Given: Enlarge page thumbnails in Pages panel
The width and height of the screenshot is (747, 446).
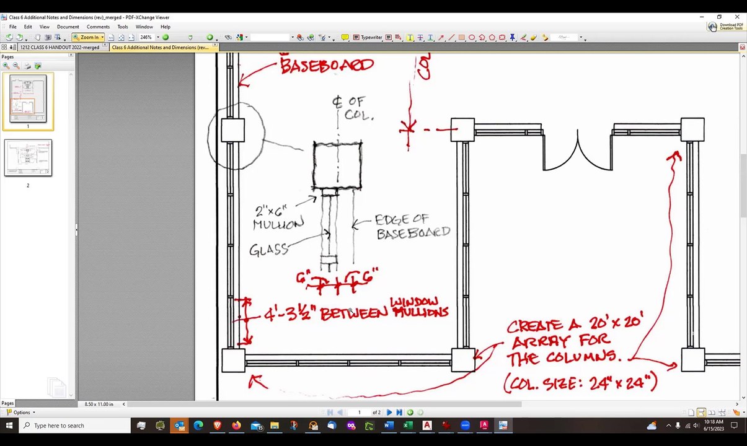Looking at the screenshot, I should (6, 66).
